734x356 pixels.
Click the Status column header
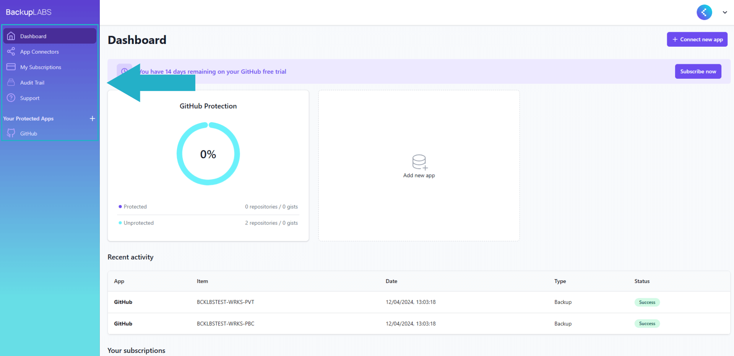click(x=642, y=281)
